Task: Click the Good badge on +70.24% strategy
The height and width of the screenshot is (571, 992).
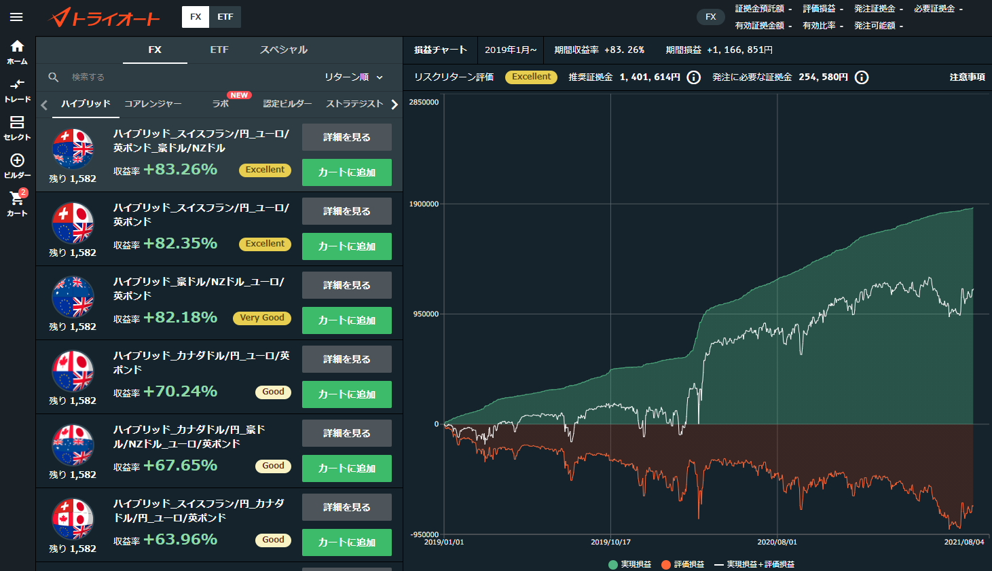Action: tap(273, 392)
